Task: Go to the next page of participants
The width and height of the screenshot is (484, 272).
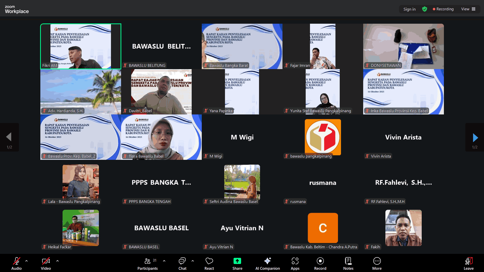Action: click(x=475, y=137)
